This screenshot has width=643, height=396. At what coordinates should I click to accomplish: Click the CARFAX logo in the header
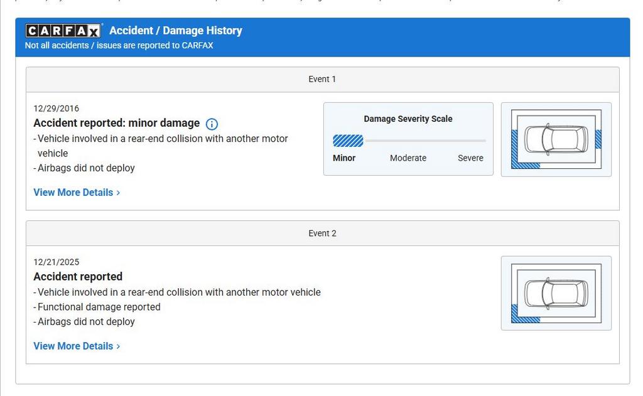coord(63,31)
